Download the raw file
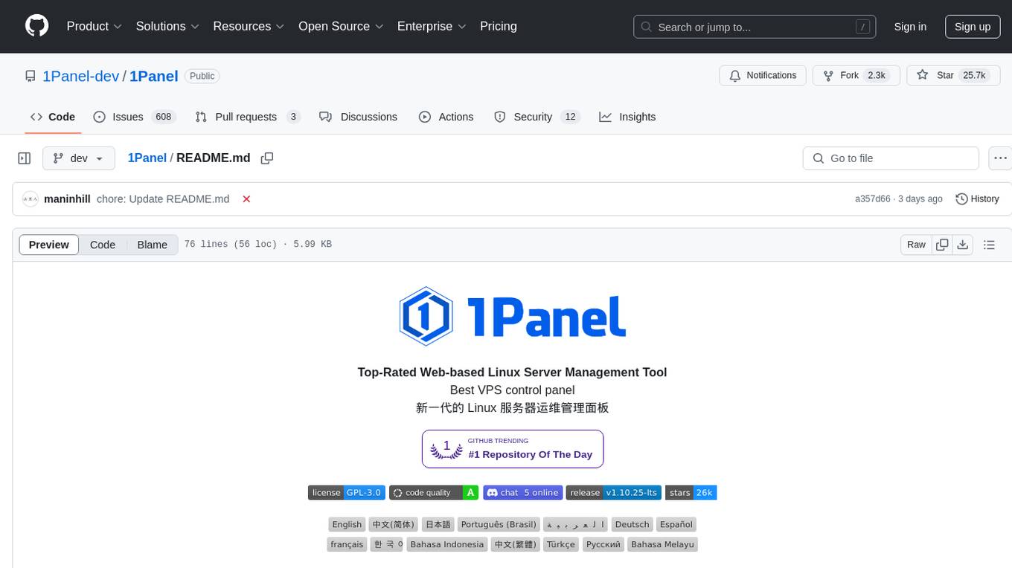1012x568 pixels. (x=962, y=245)
